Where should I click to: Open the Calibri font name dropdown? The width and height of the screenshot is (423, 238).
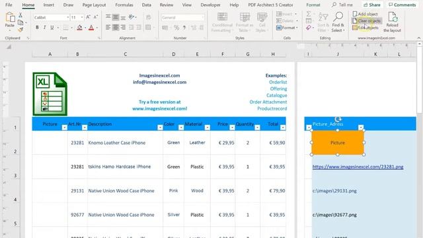[x=67, y=18]
